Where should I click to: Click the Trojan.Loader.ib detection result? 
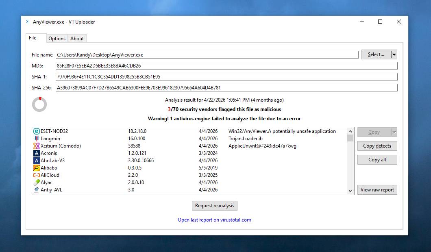(x=246, y=139)
